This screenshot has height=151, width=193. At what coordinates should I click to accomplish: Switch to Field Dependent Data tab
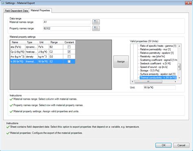tap(16, 11)
